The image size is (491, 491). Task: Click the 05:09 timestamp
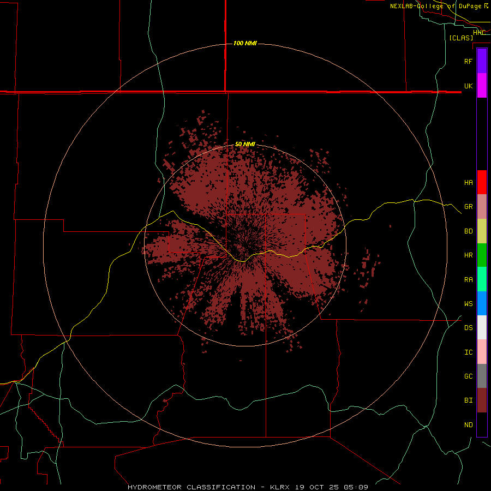click(x=356, y=487)
